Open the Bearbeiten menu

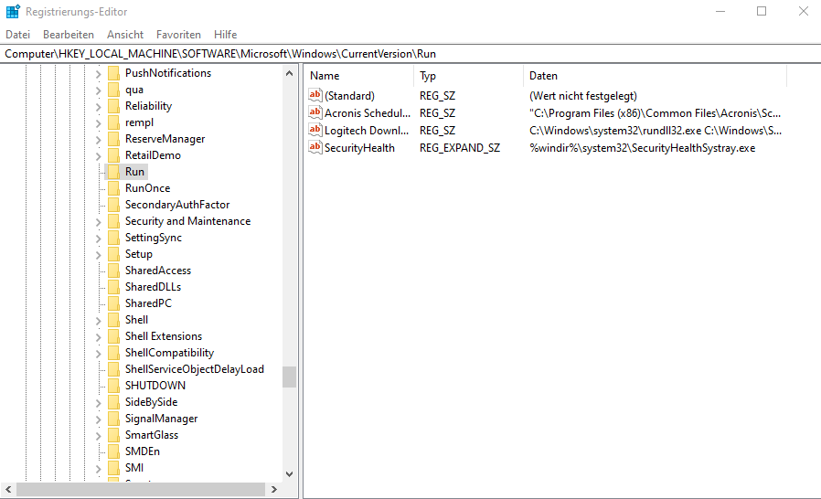pos(69,35)
